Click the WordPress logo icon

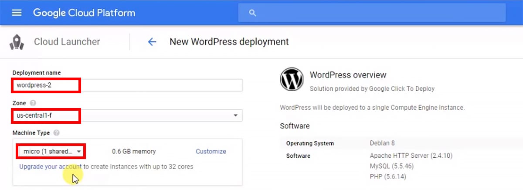[292, 79]
